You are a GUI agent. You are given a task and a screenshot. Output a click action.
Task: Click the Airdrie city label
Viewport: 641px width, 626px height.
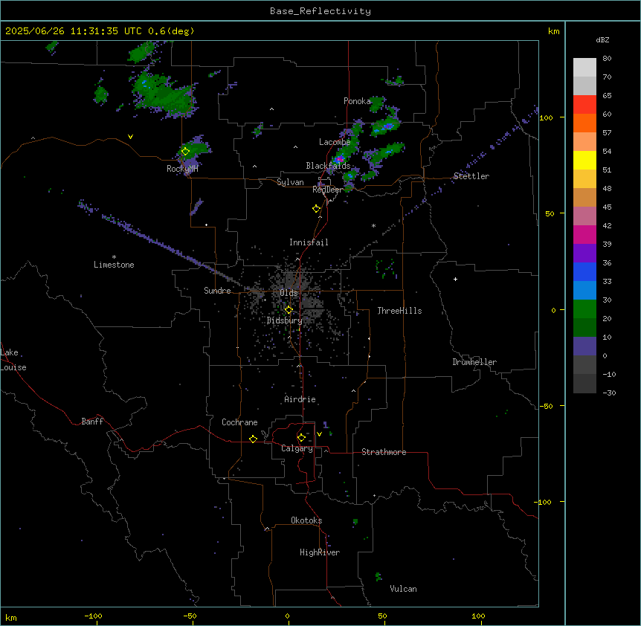click(x=300, y=399)
